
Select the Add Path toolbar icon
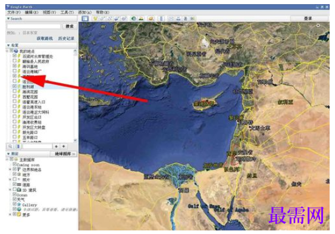click(x=109, y=18)
